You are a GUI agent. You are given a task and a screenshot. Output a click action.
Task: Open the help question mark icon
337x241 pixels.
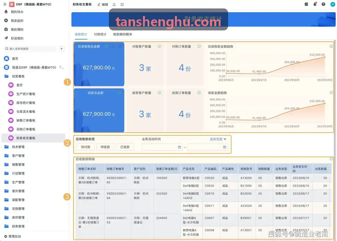[x=323, y=4]
